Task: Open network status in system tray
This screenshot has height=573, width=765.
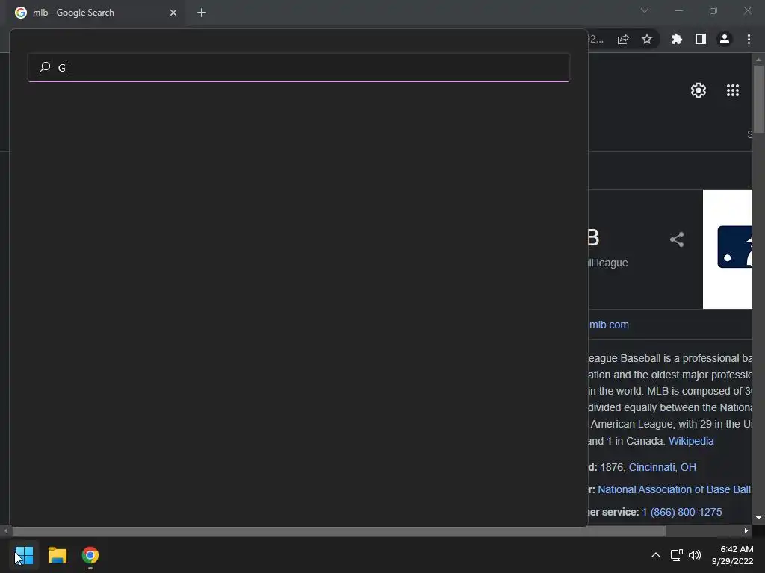Action: coord(676,555)
